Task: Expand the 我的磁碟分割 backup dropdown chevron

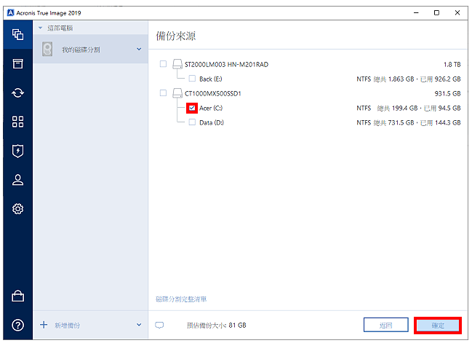Action: [x=139, y=49]
